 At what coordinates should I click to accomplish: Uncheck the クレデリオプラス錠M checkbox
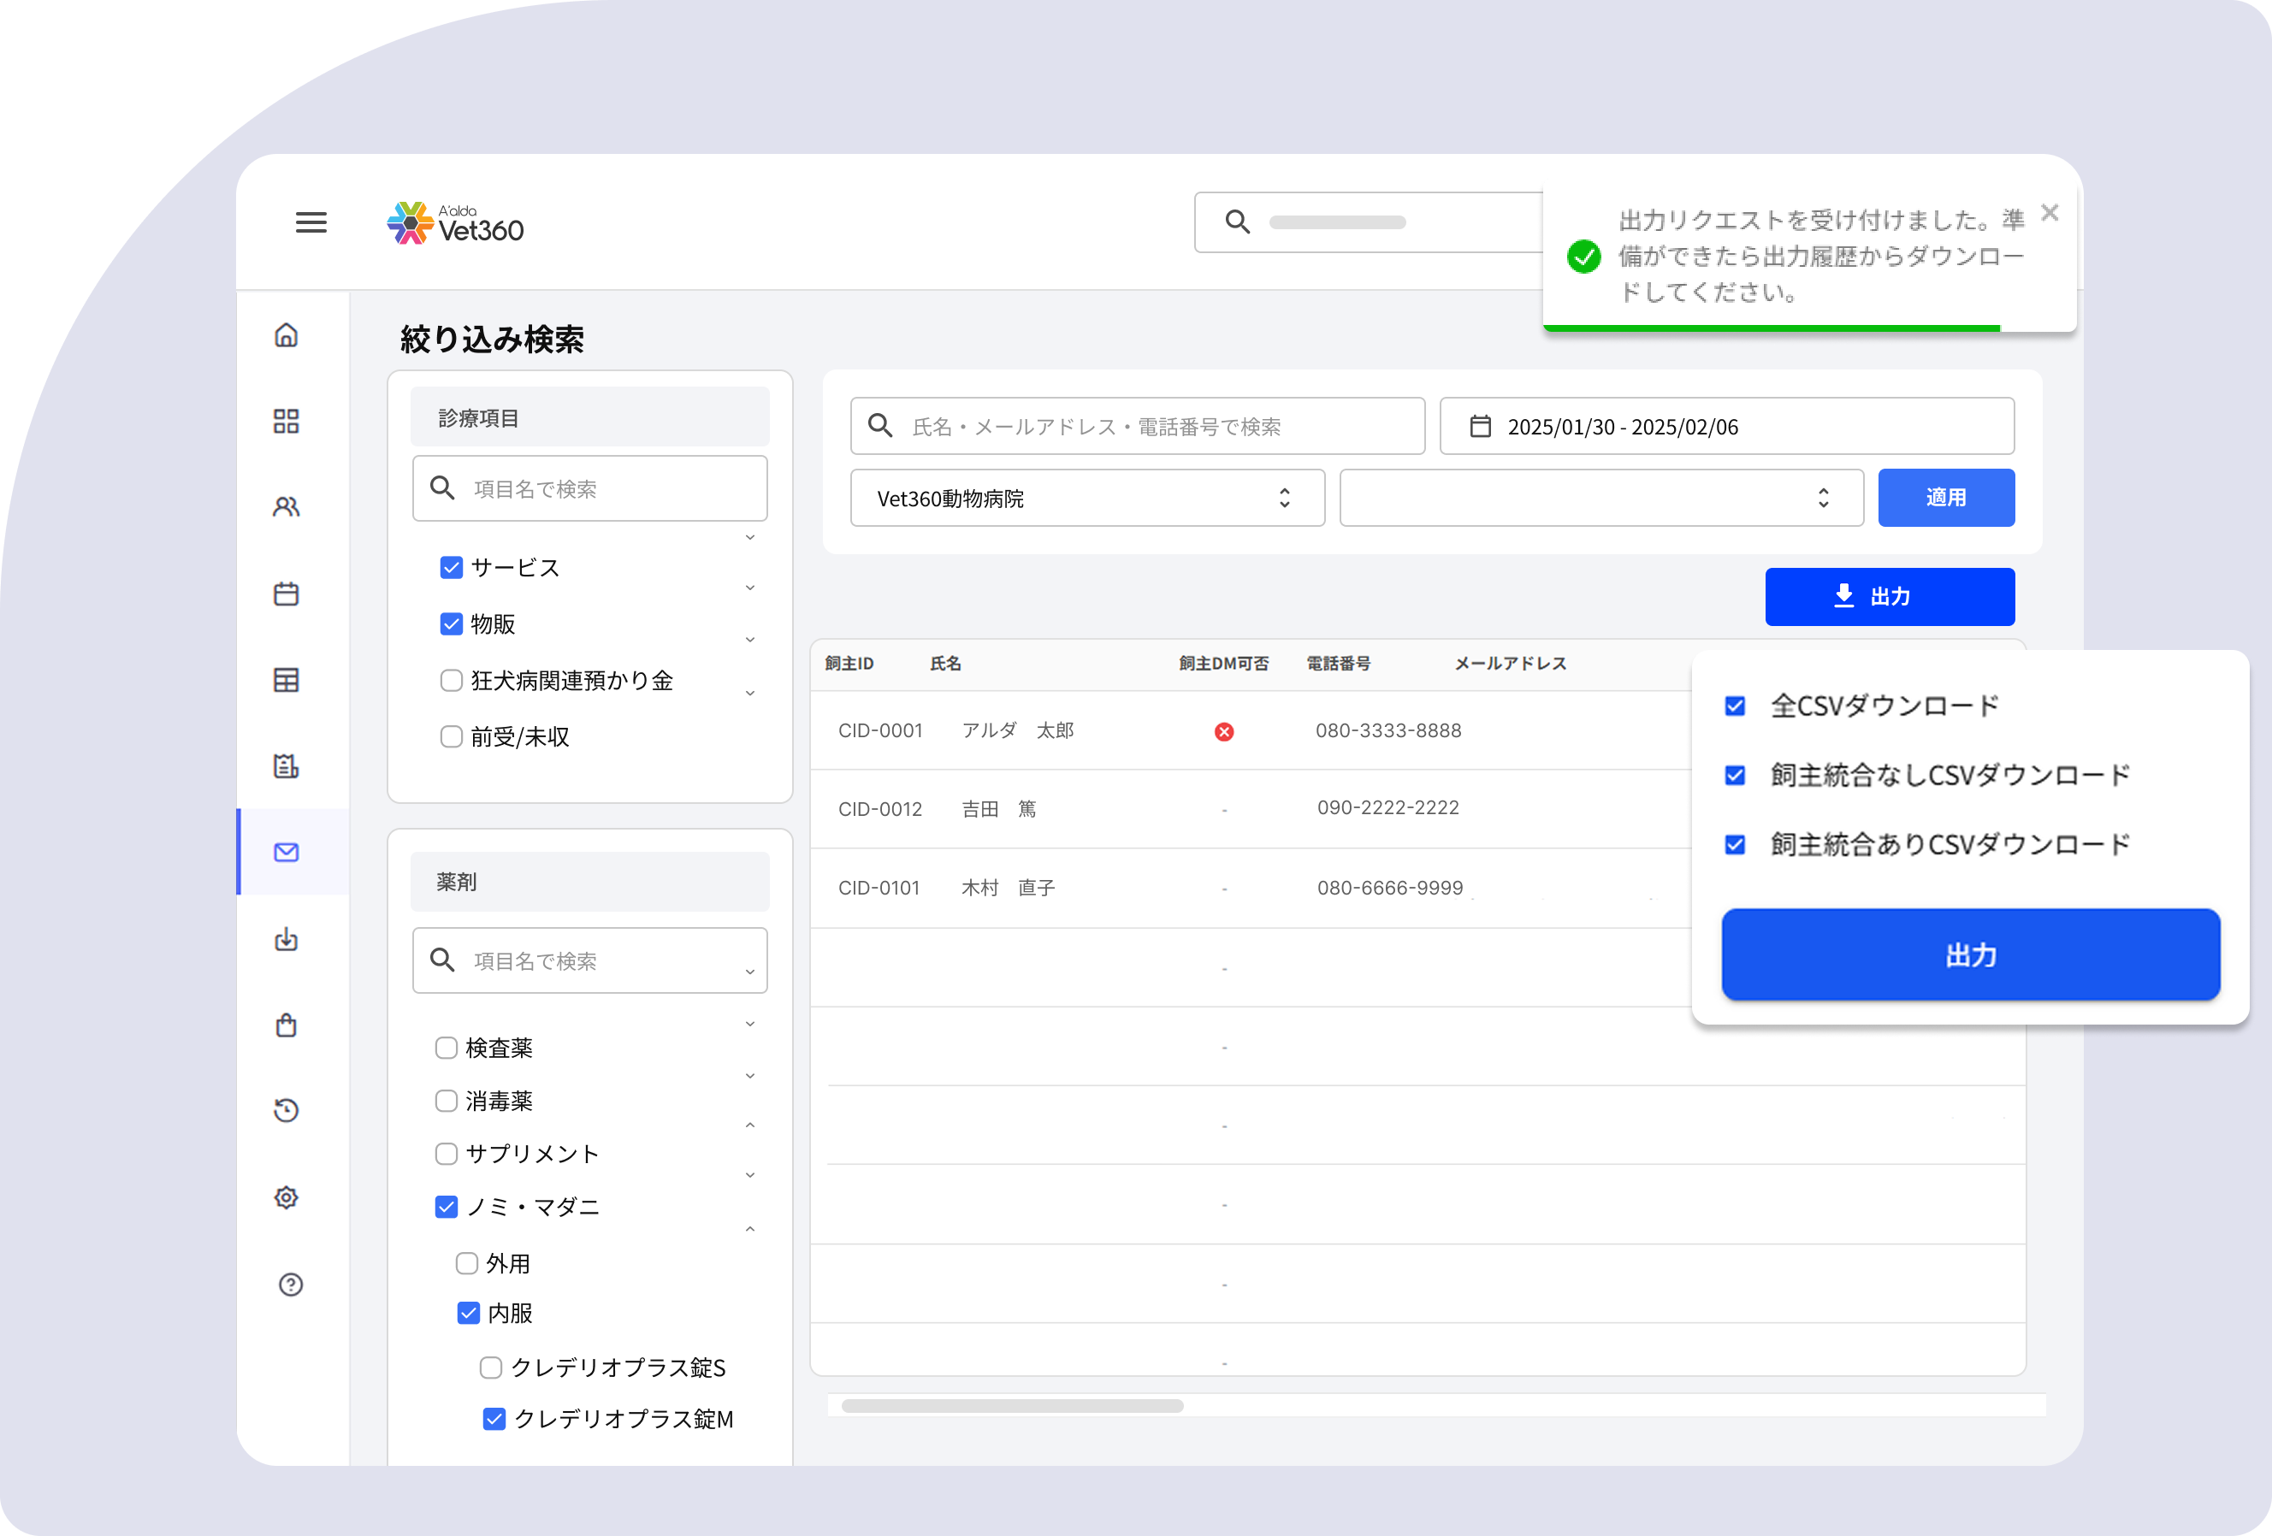[494, 1419]
